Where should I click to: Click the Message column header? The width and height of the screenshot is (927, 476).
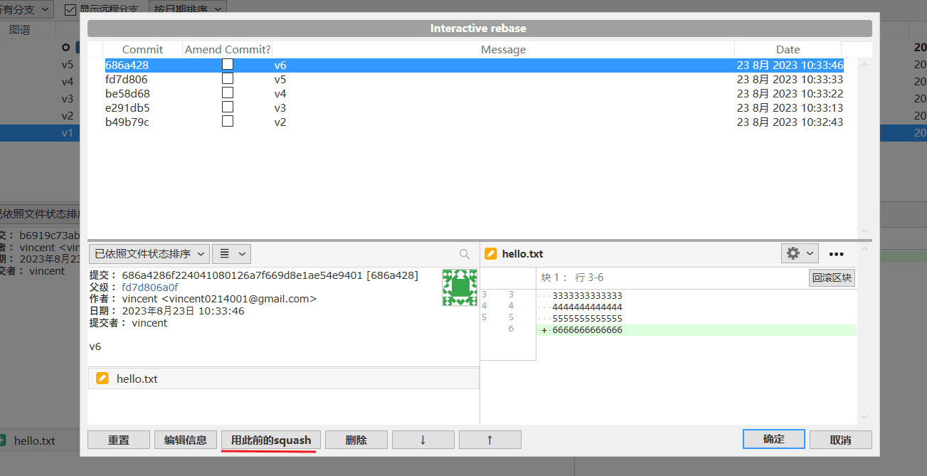(503, 50)
